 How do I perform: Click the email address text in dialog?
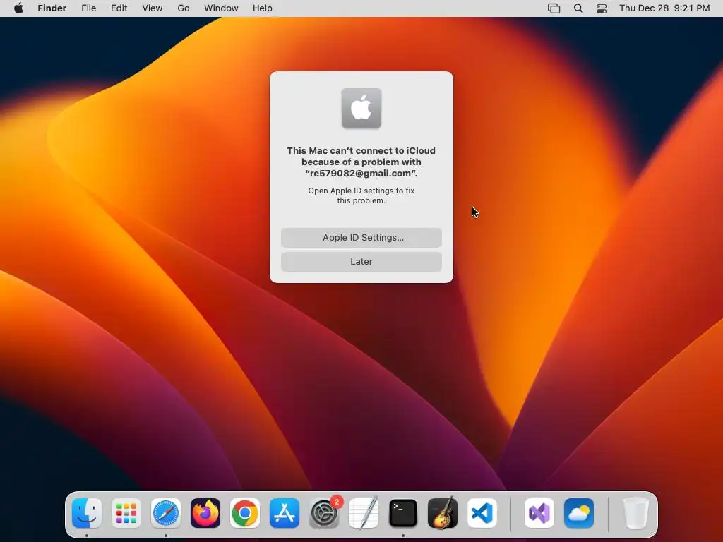pyautogui.click(x=361, y=174)
